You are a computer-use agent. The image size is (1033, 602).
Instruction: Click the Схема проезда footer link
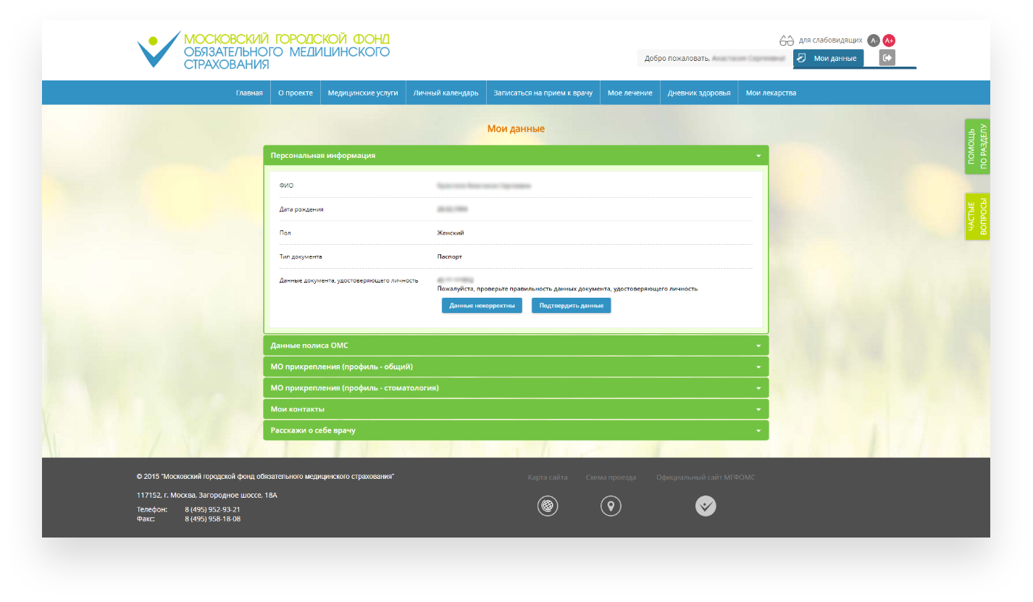coord(611,477)
